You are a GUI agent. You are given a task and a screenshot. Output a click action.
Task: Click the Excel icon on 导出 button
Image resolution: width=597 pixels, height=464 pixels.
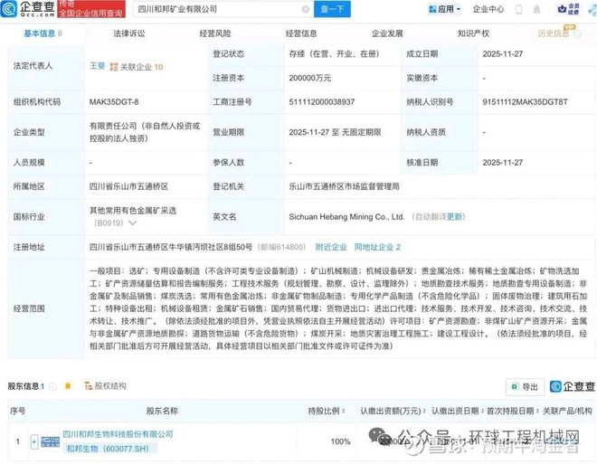click(515, 387)
